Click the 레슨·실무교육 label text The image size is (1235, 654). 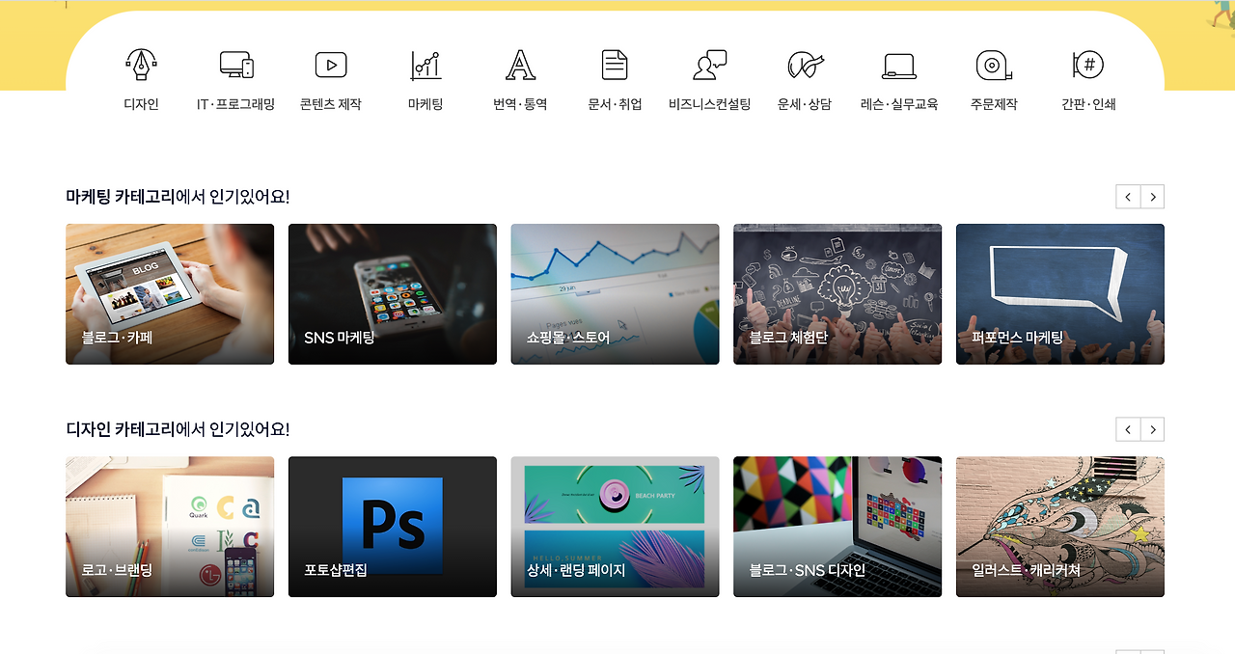click(899, 104)
